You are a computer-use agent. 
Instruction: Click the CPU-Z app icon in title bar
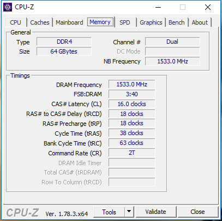point(8,7)
